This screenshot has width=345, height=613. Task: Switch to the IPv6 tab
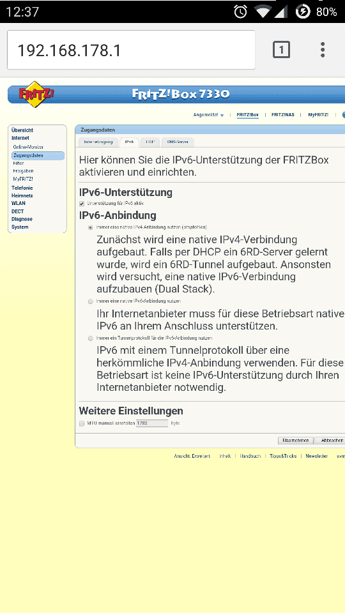[x=129, y=142]
